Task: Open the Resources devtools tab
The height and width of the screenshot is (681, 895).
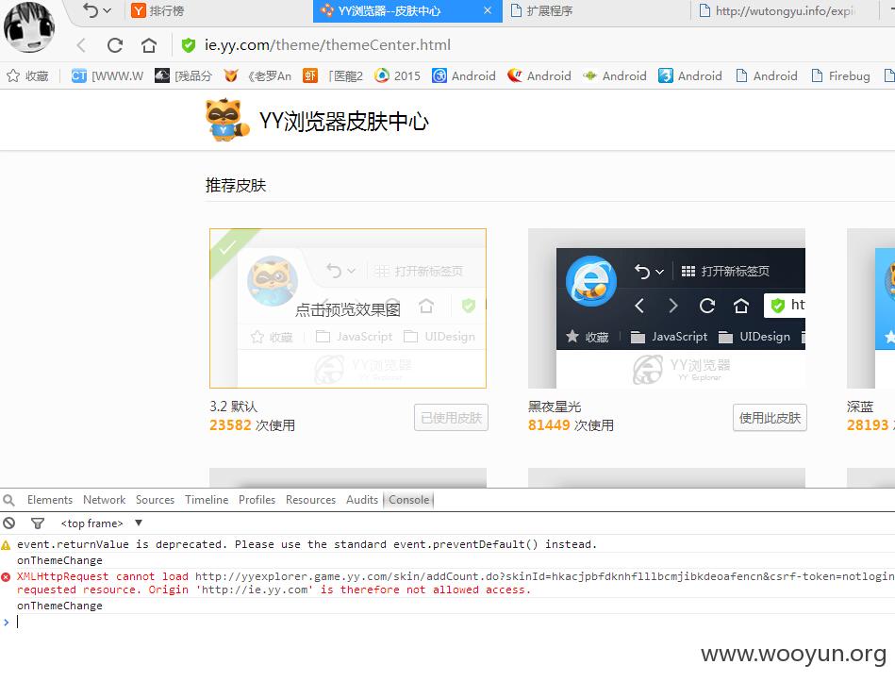Action: click(310, 500)
